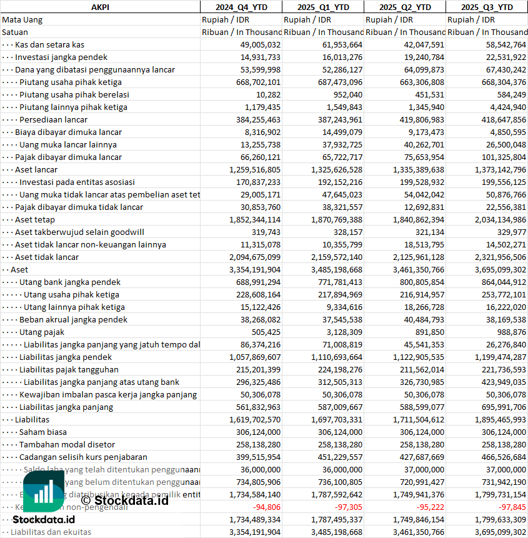Screen dimensions: 528x538
Task: Select the Satuan row label
Action: tap(15, 32)
